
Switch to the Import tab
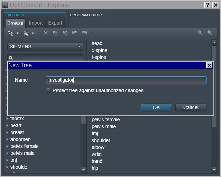(36, 23)
